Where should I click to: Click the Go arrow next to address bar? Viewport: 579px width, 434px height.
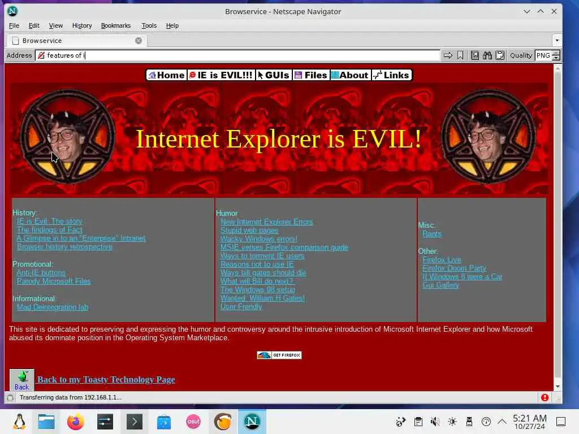448,55
